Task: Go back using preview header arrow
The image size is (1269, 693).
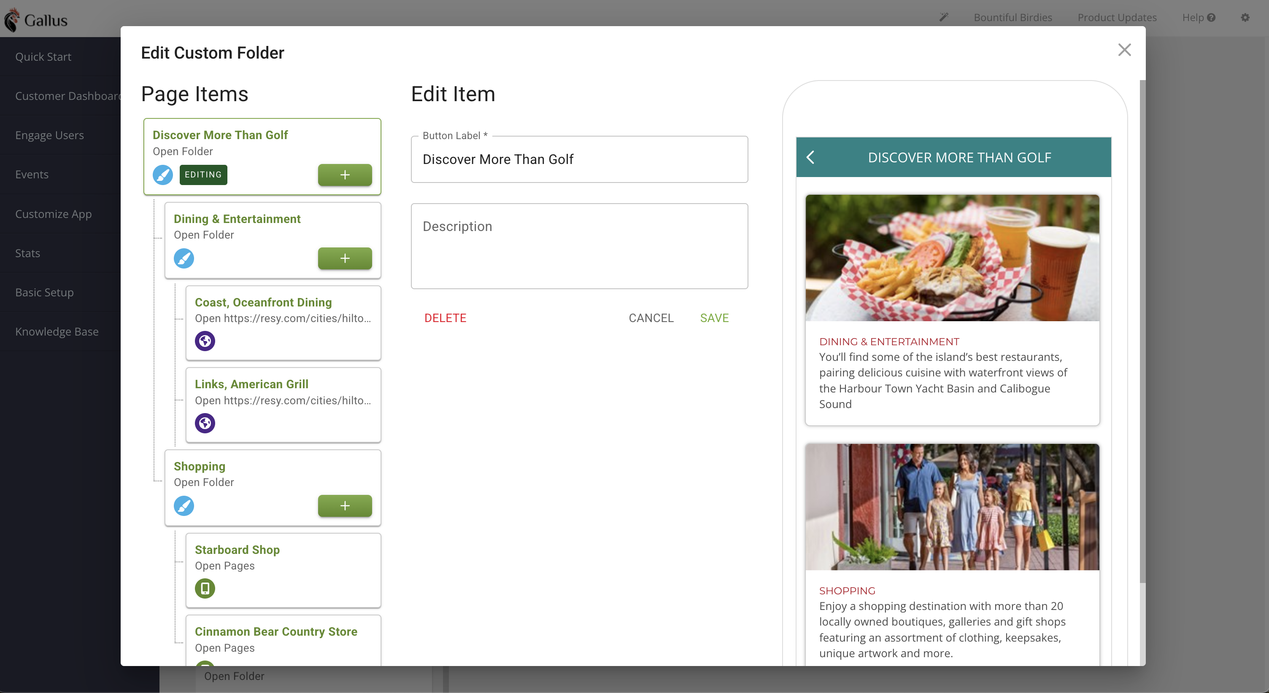Action: 810,158
